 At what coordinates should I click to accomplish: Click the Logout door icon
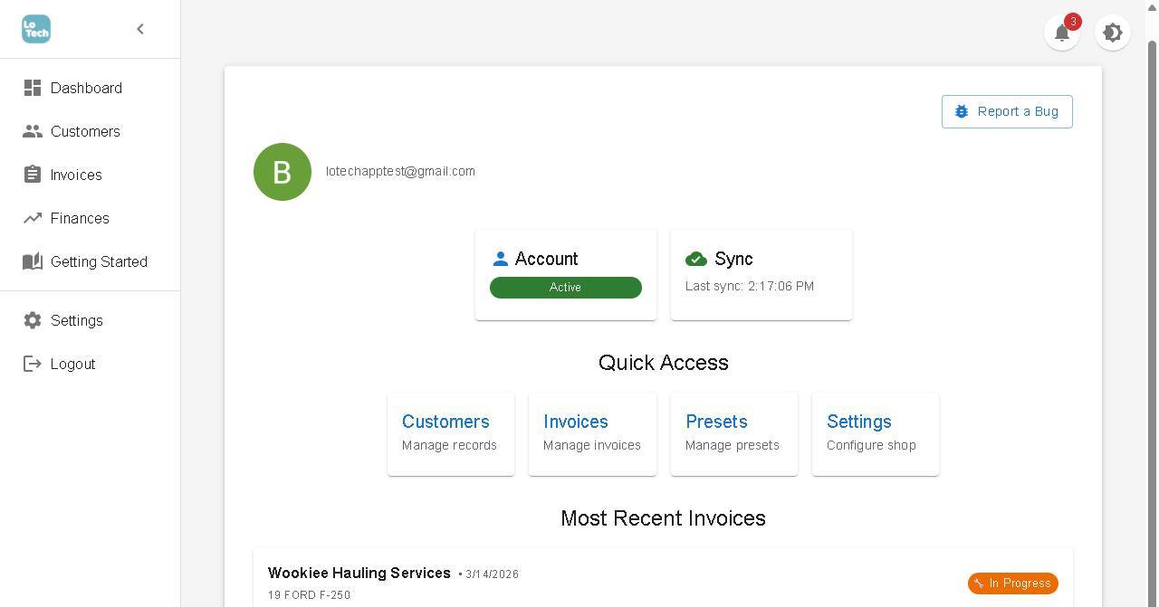pos(33,364)
